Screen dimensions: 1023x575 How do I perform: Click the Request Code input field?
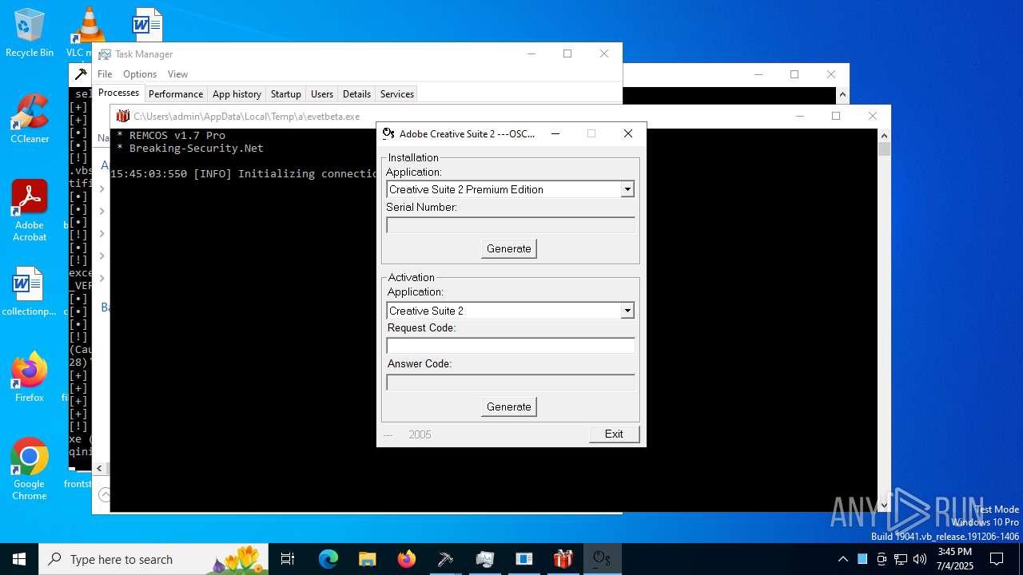tap(511, 346)
